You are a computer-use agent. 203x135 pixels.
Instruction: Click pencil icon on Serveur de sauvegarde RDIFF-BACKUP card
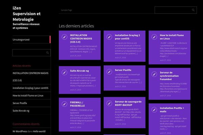click(109, 103)
